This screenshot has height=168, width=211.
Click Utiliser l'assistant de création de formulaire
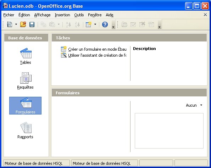[94, 55]
